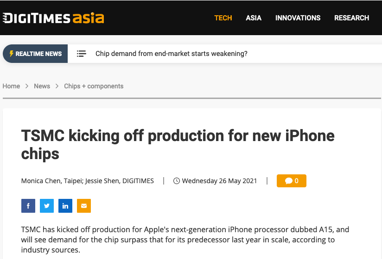Open the ASIA menu
The width and height of the screenshot is (382, 259).
(254, 18)
